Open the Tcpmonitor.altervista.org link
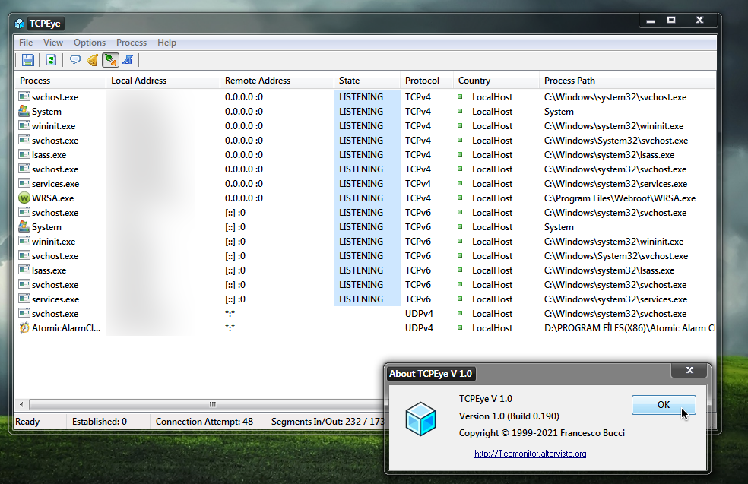The width and height of the screenshot is (748, 484). click(x=530, y=454)
